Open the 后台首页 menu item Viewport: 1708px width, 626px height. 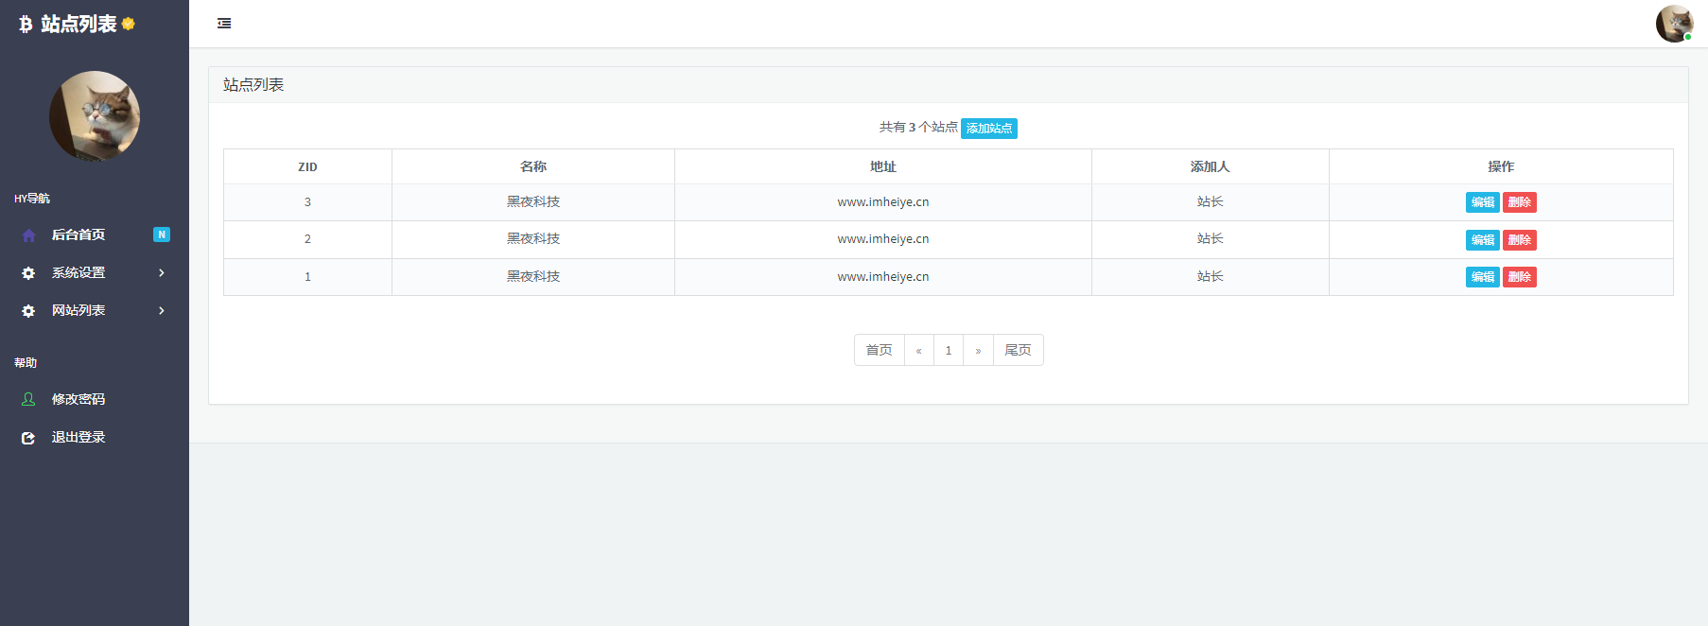pyautogui.click(x=95, y=235)
